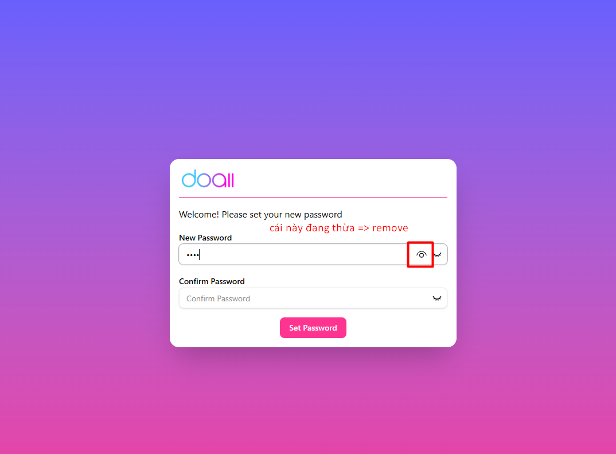Viewport: 616px width, 454px height.
Task: Click the pink "ll" letters in the logo
Action: tap(231, 180)
